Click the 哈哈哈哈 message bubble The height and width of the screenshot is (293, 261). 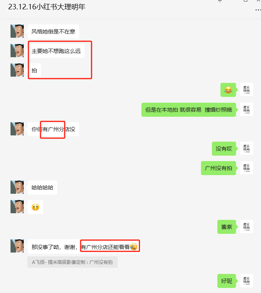coord(42,188)
